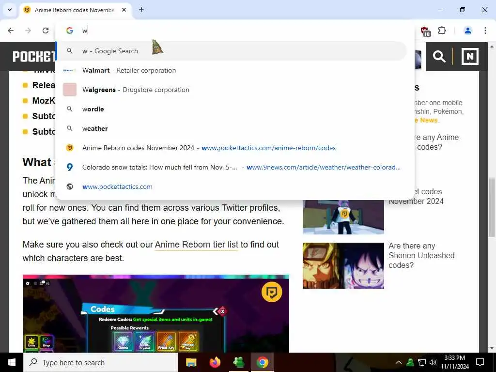Open the Extensions puzzle icon
The width and height of the screenshot is (496, 372).
(x=442, y=31)
